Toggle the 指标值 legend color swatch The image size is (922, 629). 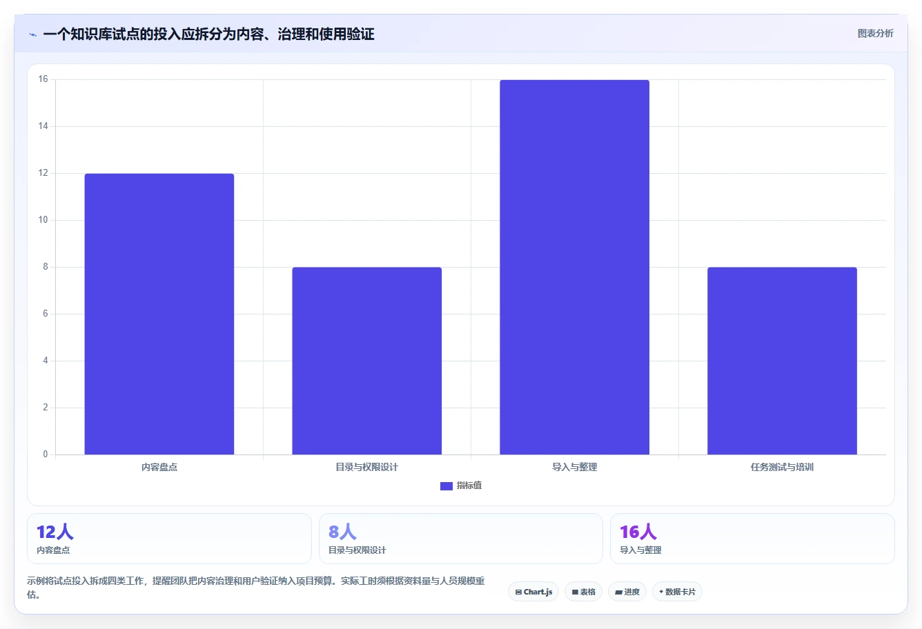(x=446, y=486)
